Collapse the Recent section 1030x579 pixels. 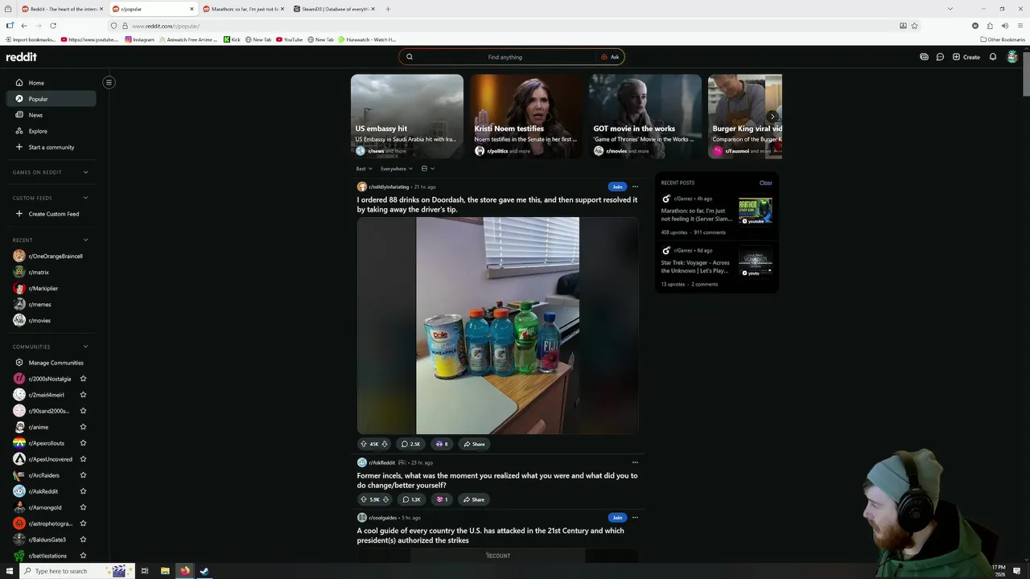(x=85, y=240)
